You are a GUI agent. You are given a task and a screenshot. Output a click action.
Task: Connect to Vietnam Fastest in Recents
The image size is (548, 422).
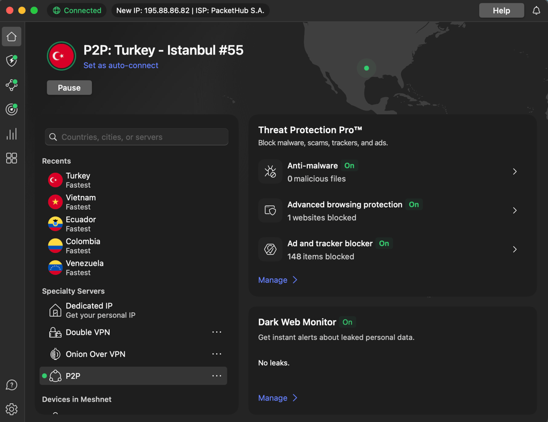point(133,202)
